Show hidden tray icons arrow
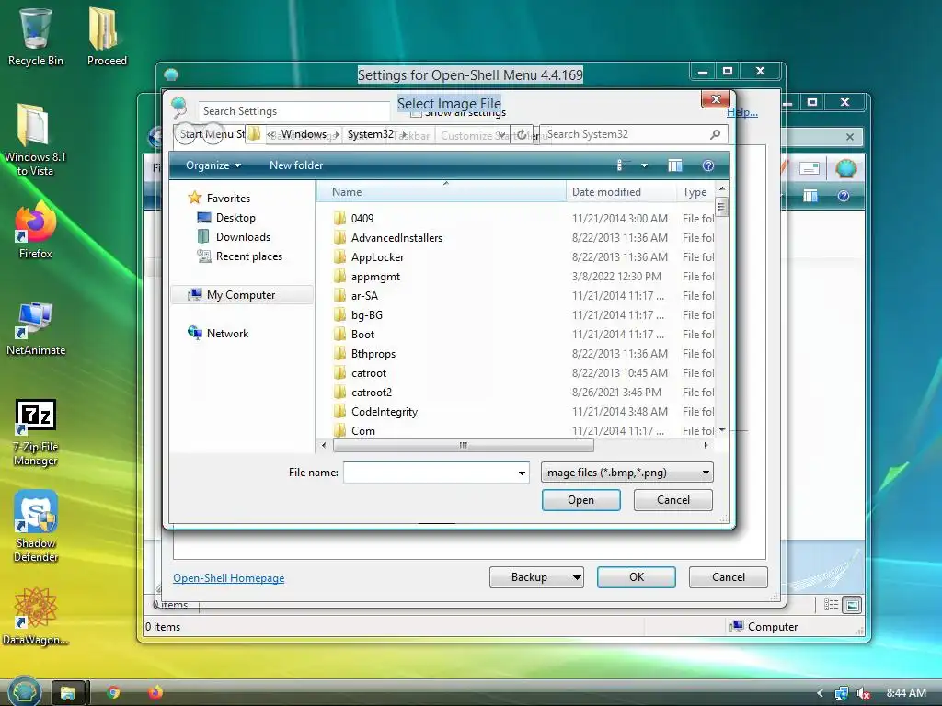Viewport: 942px width, 706px height. [x=820, y=693]
